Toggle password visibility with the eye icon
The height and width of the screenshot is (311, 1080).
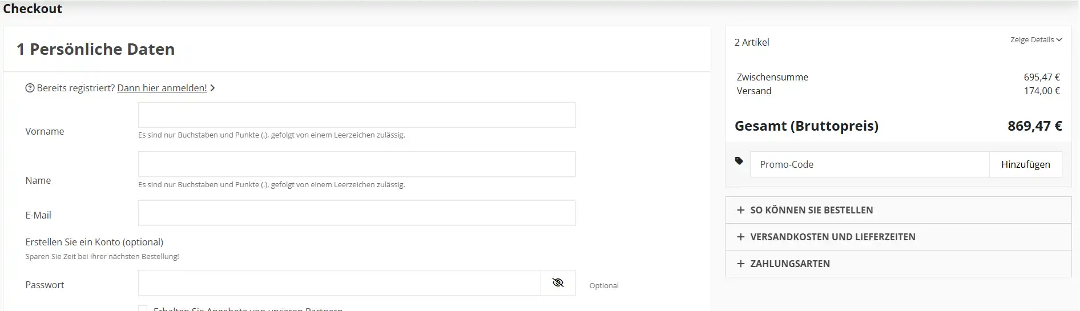(558, 283)
